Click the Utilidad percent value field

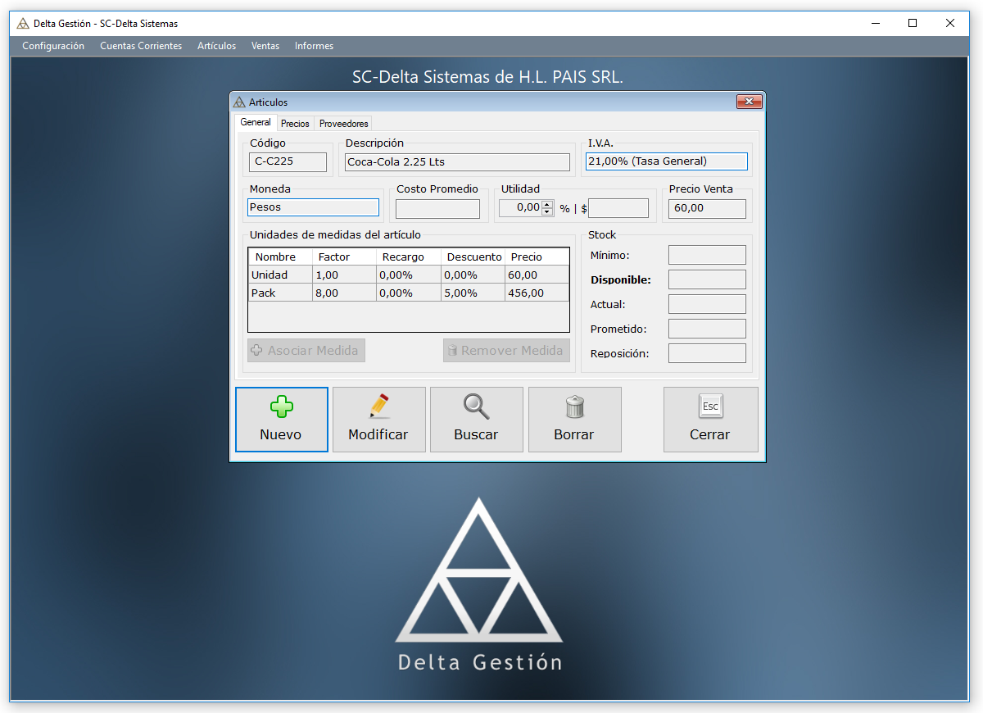pos(520,208)
